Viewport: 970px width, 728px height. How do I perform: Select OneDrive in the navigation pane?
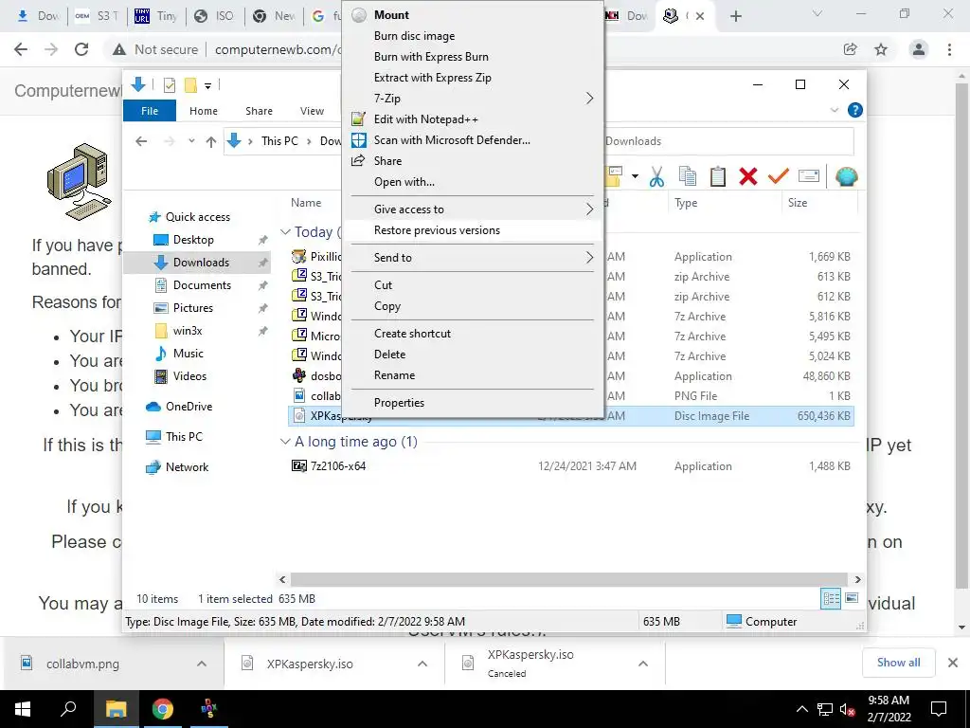pyautogui.click(x=189, y=407)
